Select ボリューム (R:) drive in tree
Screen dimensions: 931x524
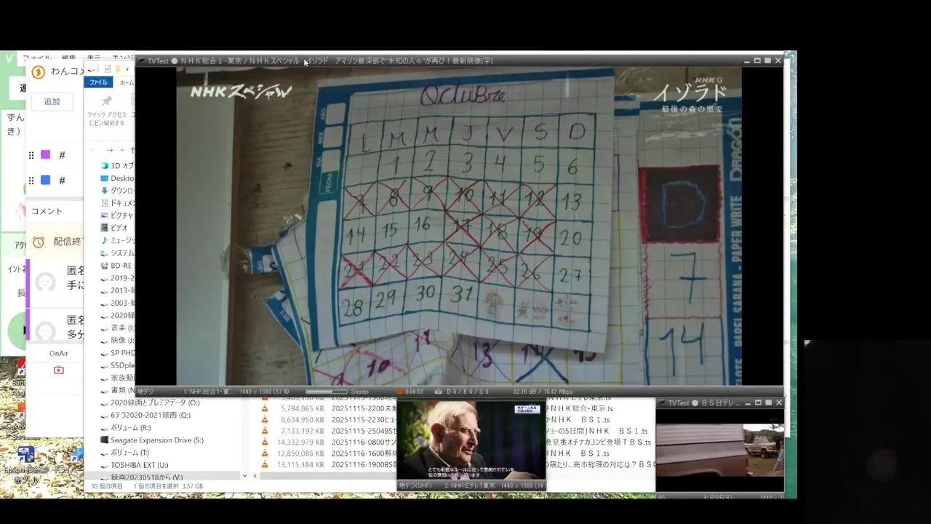pyautogui.click(x=125, y=427)
